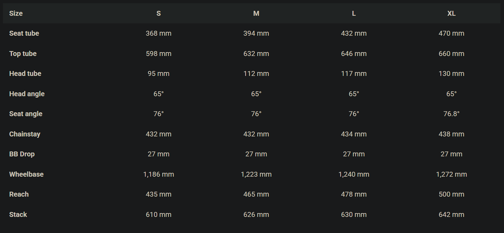Viewport: 504px width, 233px height.
Task: Click the Seat tube row label
Action: 24,33
